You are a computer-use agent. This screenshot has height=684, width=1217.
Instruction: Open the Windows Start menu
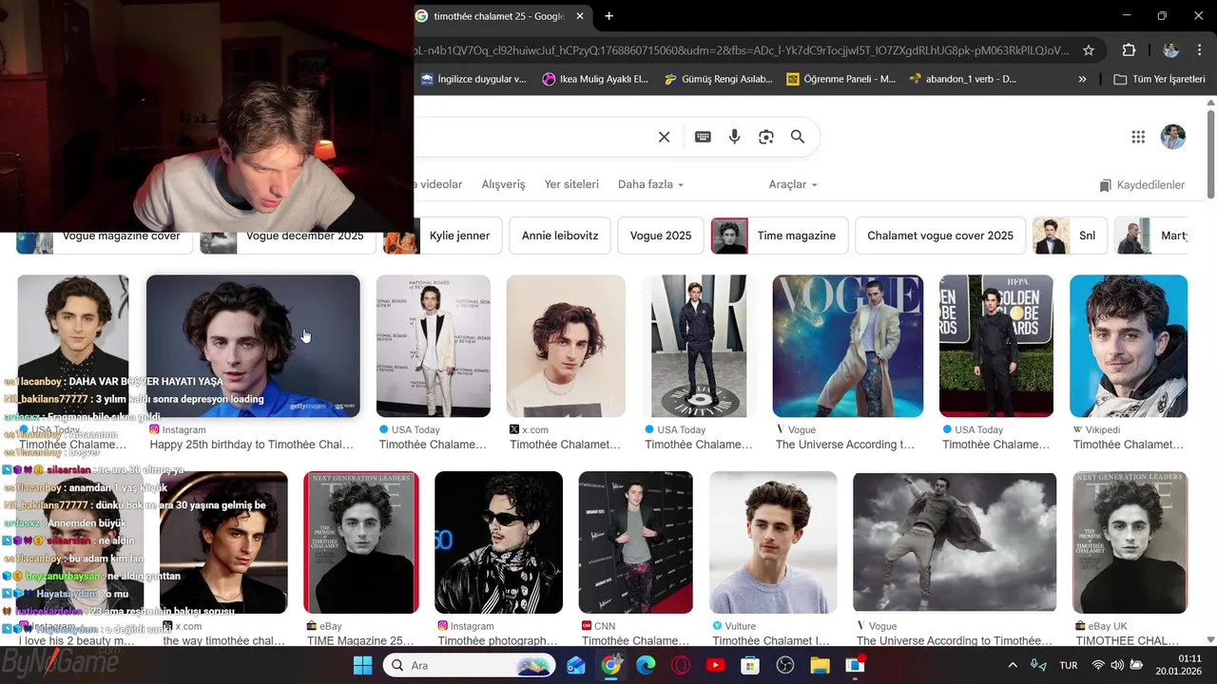tap(362, 665)
